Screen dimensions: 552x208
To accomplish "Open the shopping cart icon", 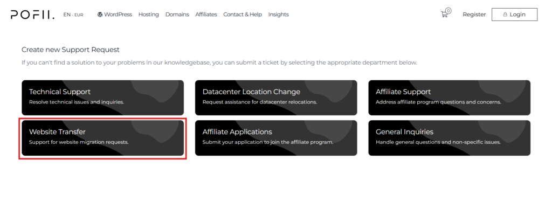I will pyautogui.click(x=444, y=15).
